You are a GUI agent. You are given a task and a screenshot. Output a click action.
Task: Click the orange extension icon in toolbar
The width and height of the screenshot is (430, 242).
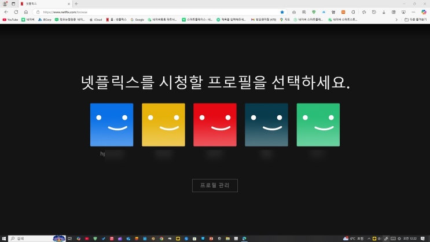coord(343,12)
